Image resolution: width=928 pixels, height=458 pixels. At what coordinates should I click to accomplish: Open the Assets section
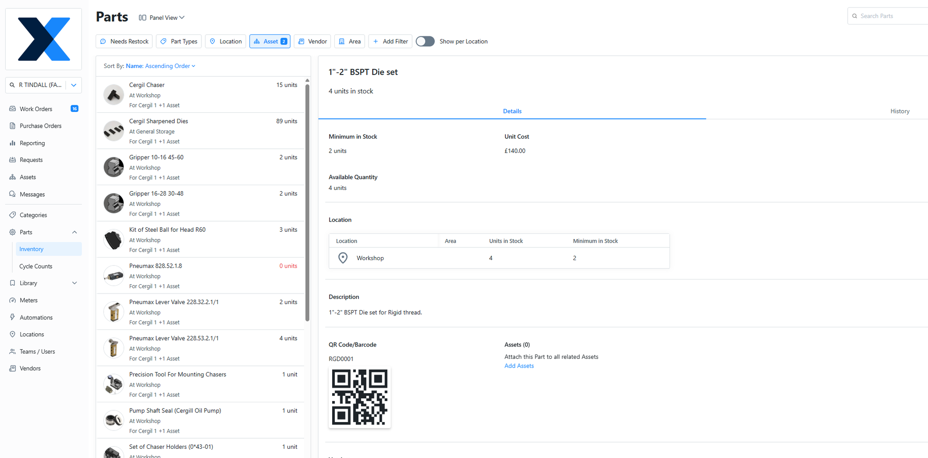tap(28, 177)
